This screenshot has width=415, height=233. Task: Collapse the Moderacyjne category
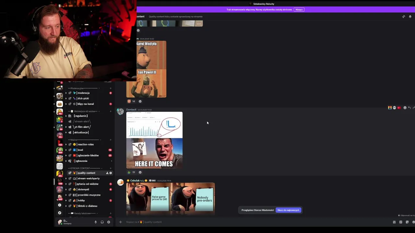(84, 88)
